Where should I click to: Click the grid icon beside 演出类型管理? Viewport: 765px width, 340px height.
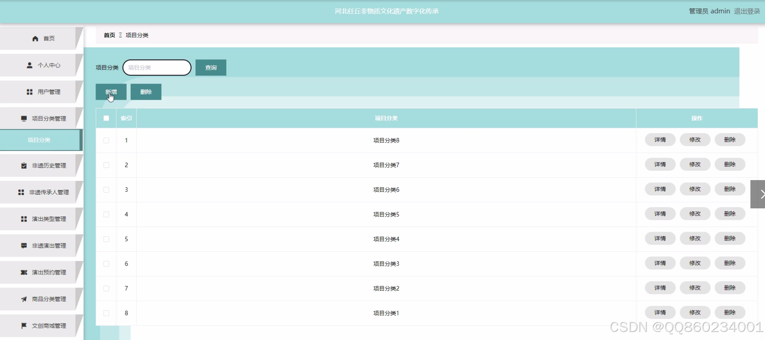(x=24, y=219)
